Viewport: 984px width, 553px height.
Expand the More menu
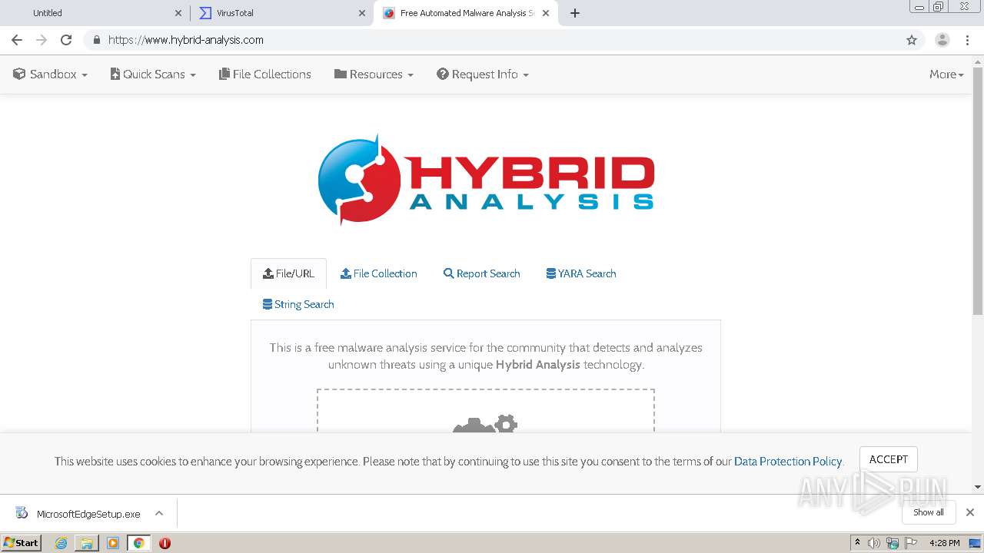pos(946,75)
